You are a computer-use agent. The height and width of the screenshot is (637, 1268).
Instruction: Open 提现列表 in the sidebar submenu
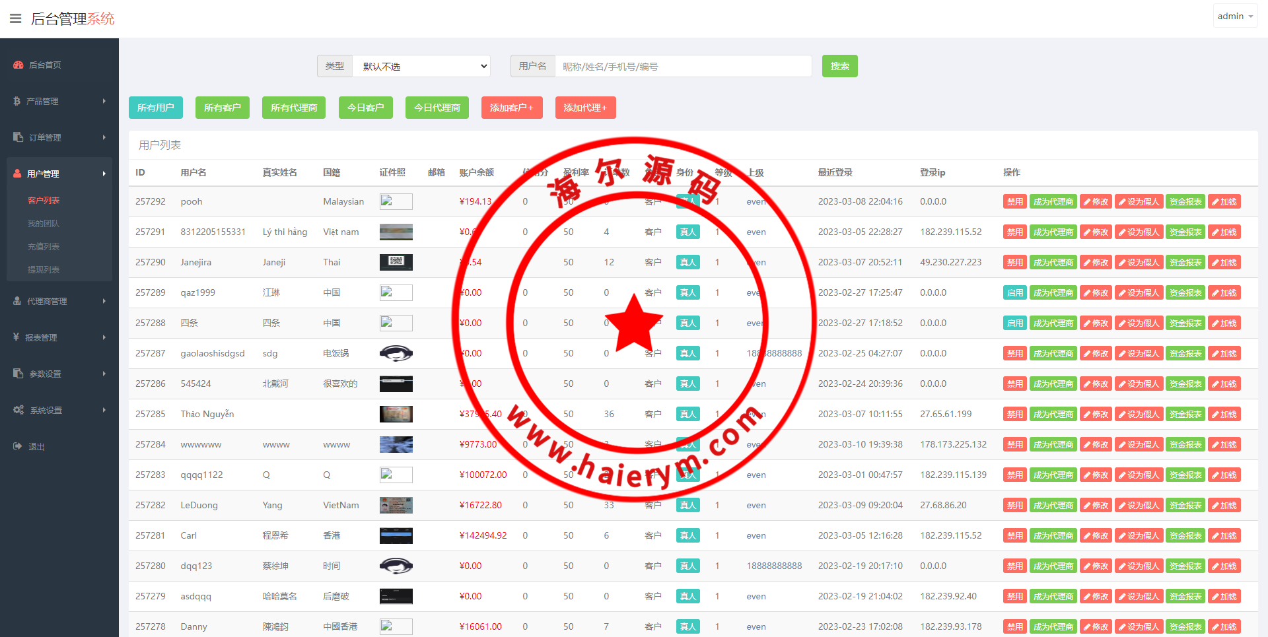click(x=44, y=269)
